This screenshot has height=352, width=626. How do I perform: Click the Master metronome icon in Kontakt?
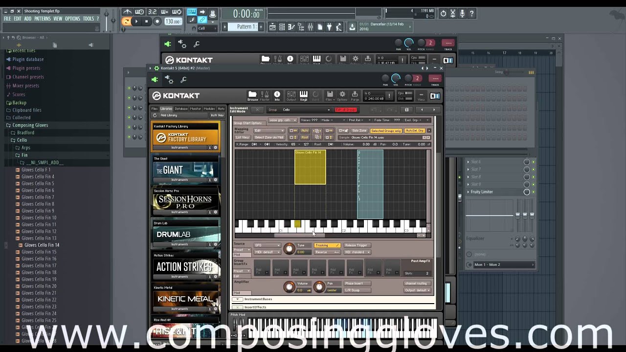coord(265,96)
